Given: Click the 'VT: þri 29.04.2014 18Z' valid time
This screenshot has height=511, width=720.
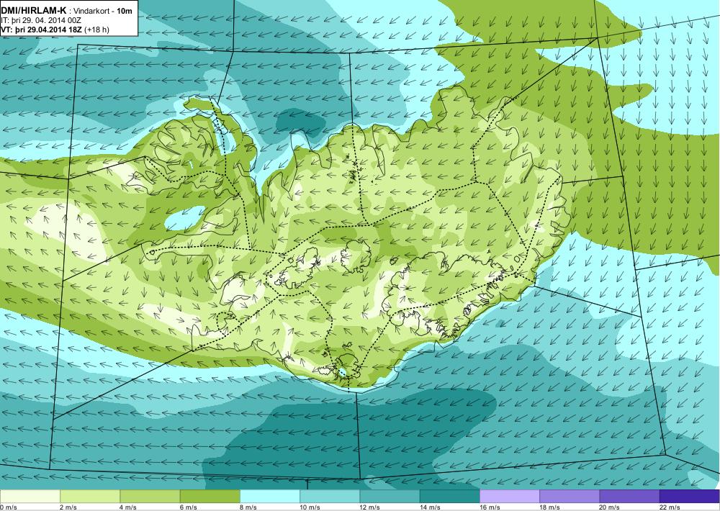Looking at the screenshot, I should pos(41,30).
